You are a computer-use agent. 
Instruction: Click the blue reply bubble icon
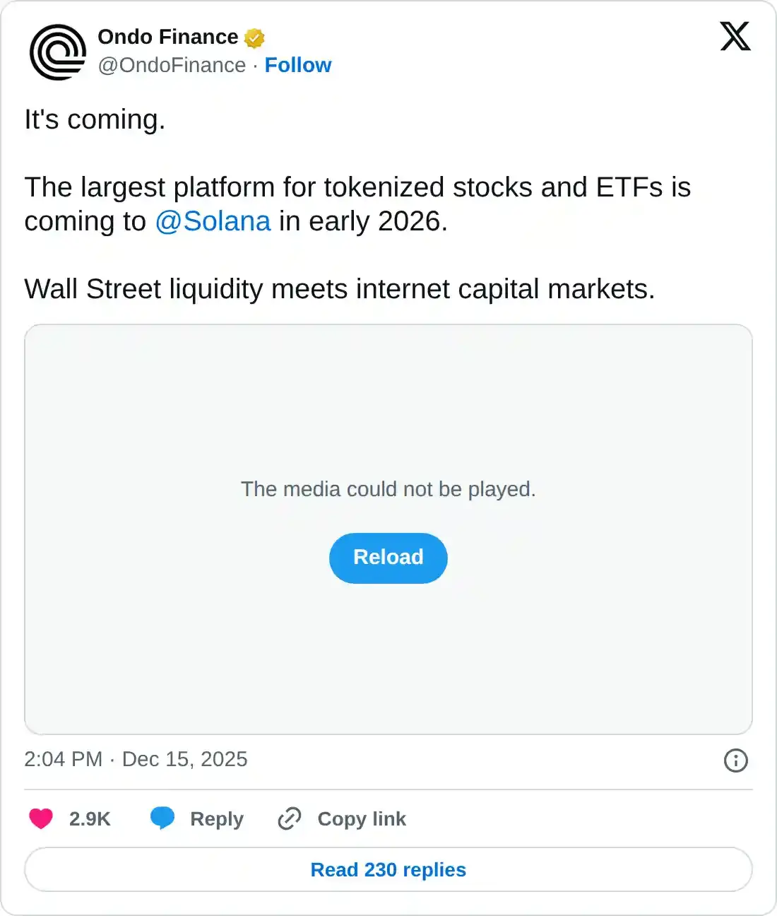(x=162, y=818)
